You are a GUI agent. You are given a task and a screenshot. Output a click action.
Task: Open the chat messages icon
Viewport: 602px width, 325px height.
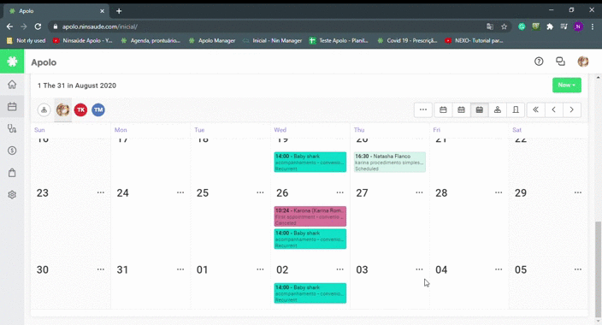click(561, 62)
